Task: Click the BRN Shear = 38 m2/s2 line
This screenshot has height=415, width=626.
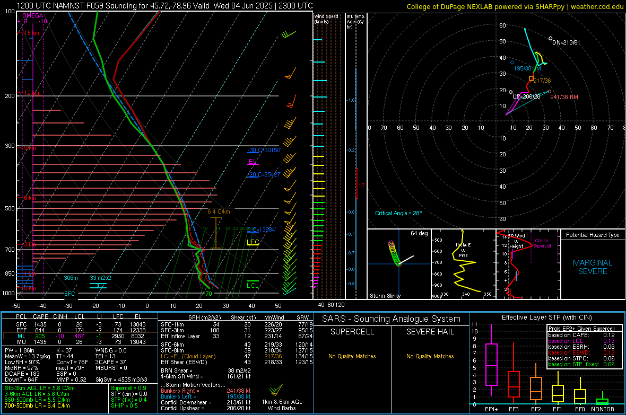Action: [x=205, y=370]
